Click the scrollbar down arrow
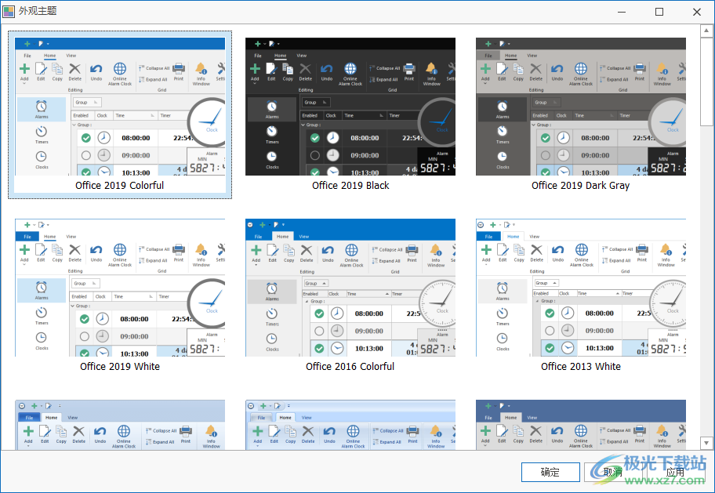The width and height of the screenshot is (715, 493). 706,443
